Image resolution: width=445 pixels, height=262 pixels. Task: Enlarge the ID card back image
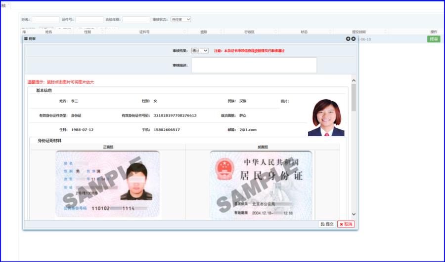pyautogui.click(x=261, y=184)
